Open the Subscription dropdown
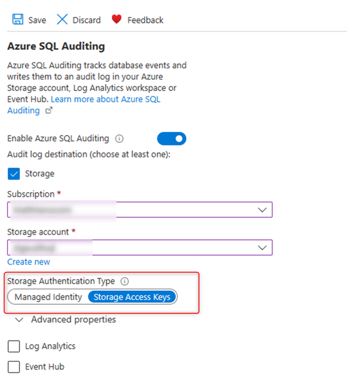Image resolution: width=347 pixels, height=383 pixels. click(x=140, y=210)
